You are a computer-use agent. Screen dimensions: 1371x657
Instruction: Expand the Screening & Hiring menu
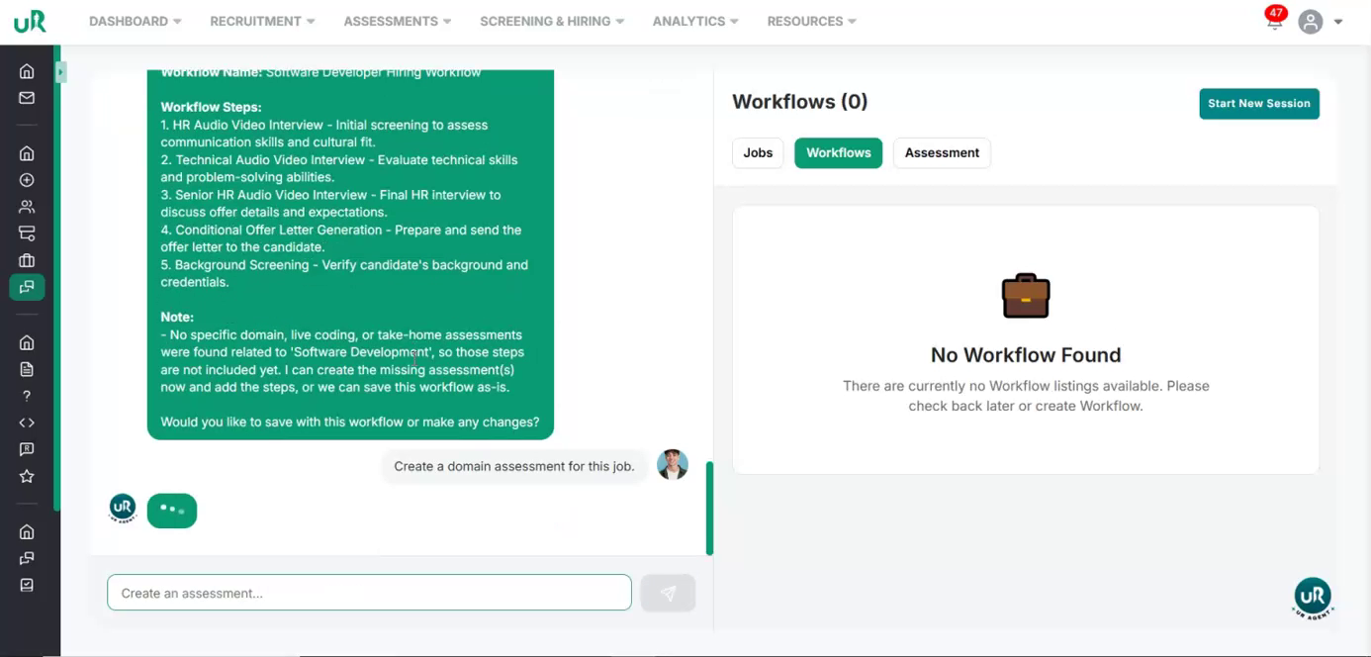coord(552,21)
